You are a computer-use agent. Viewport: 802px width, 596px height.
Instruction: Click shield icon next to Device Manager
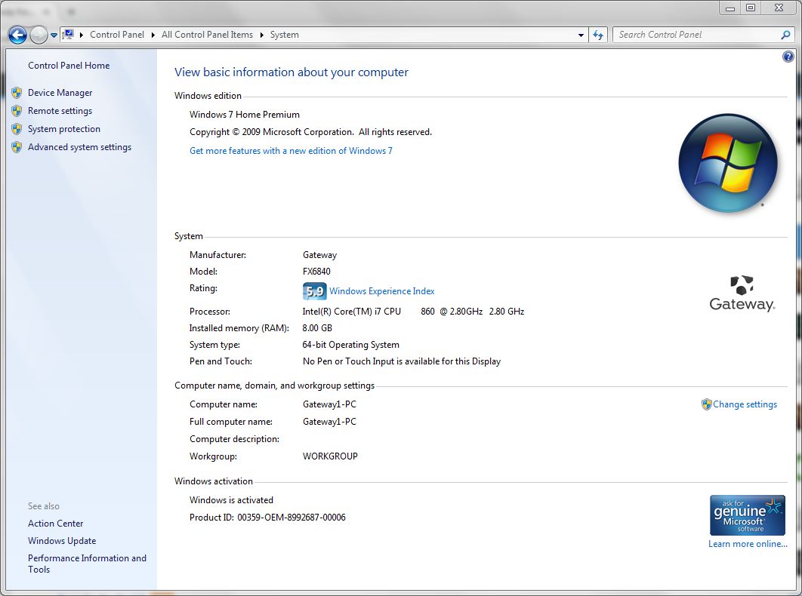click(17, 93)
